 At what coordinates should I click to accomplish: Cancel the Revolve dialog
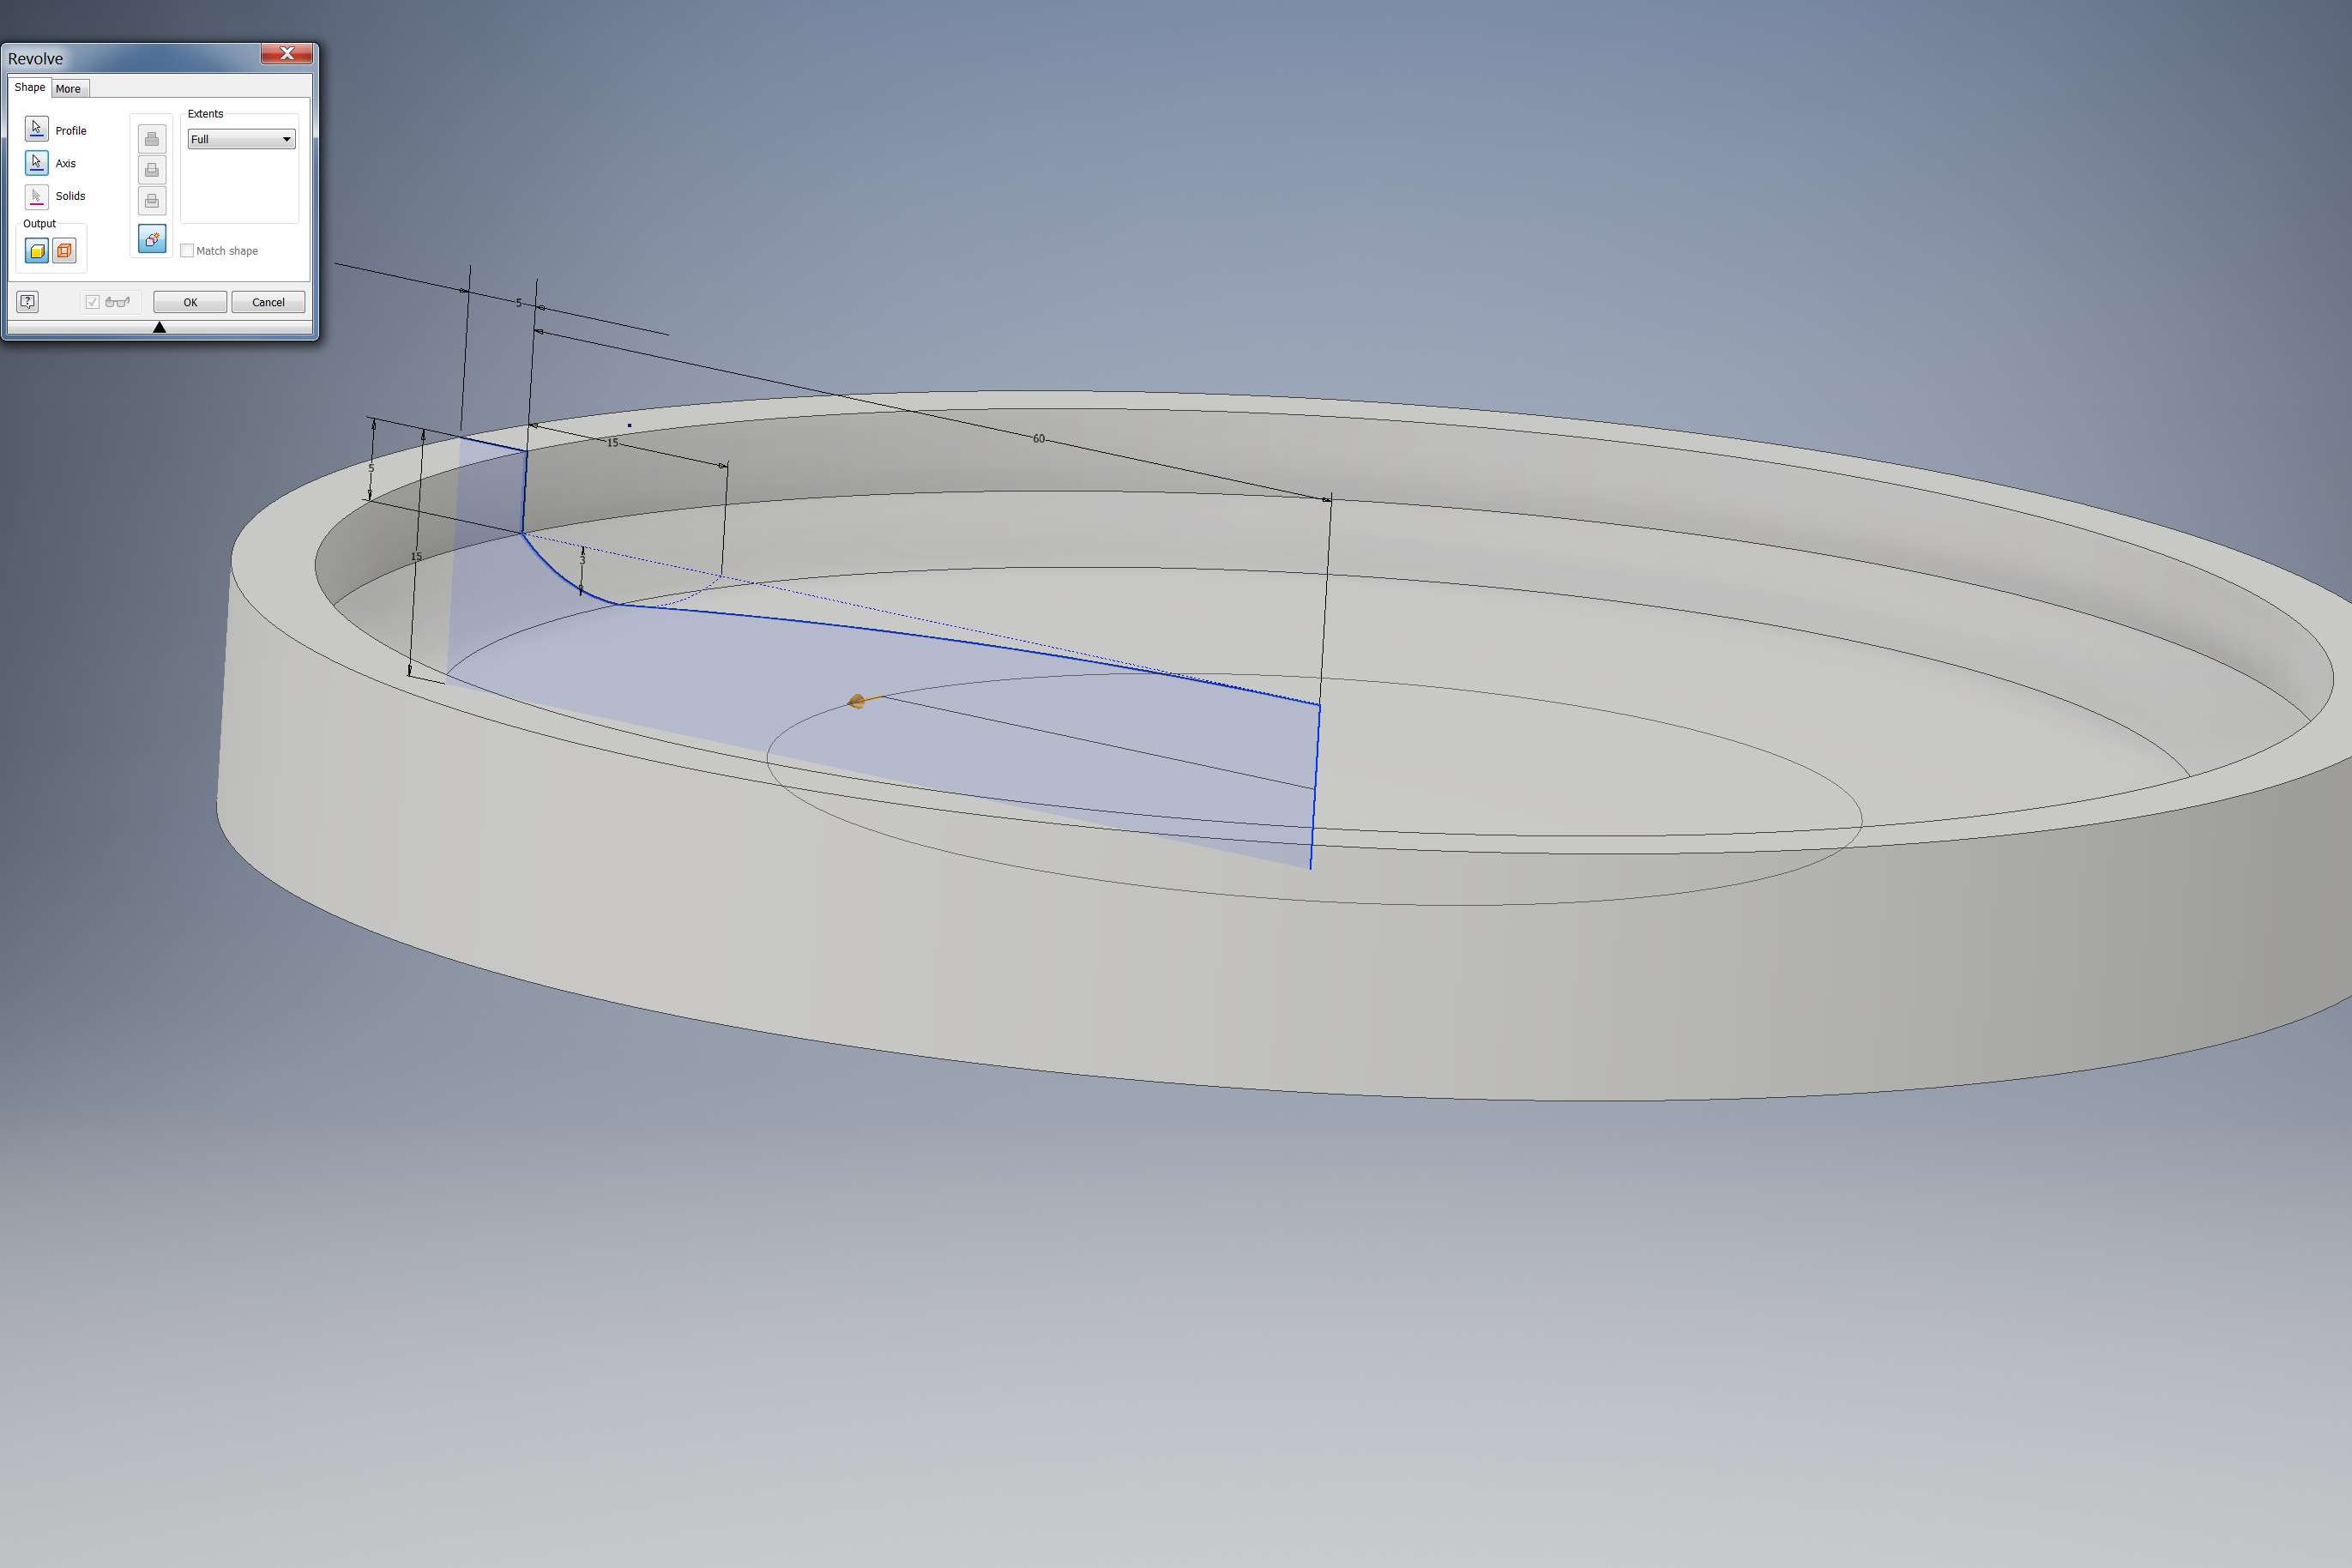coord(268,302)
